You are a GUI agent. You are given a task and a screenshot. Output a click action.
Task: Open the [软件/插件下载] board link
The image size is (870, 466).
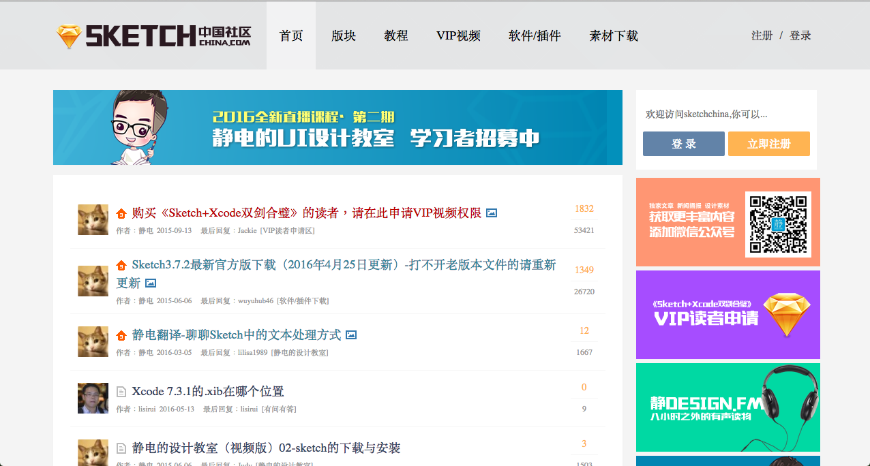[303, 300]
